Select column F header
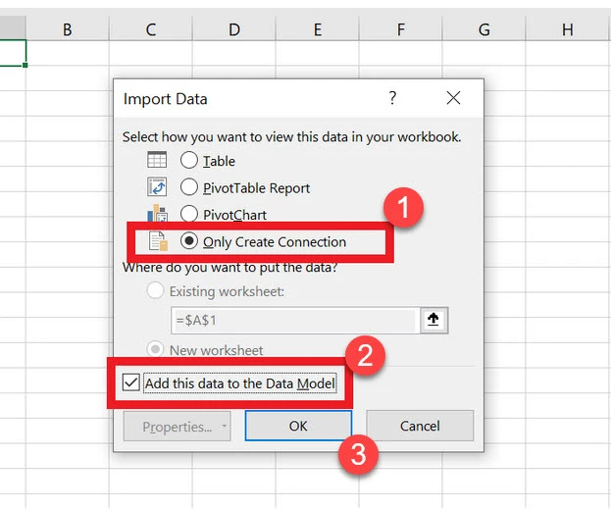This screenshot has height=510, width=611. (400, 29)
